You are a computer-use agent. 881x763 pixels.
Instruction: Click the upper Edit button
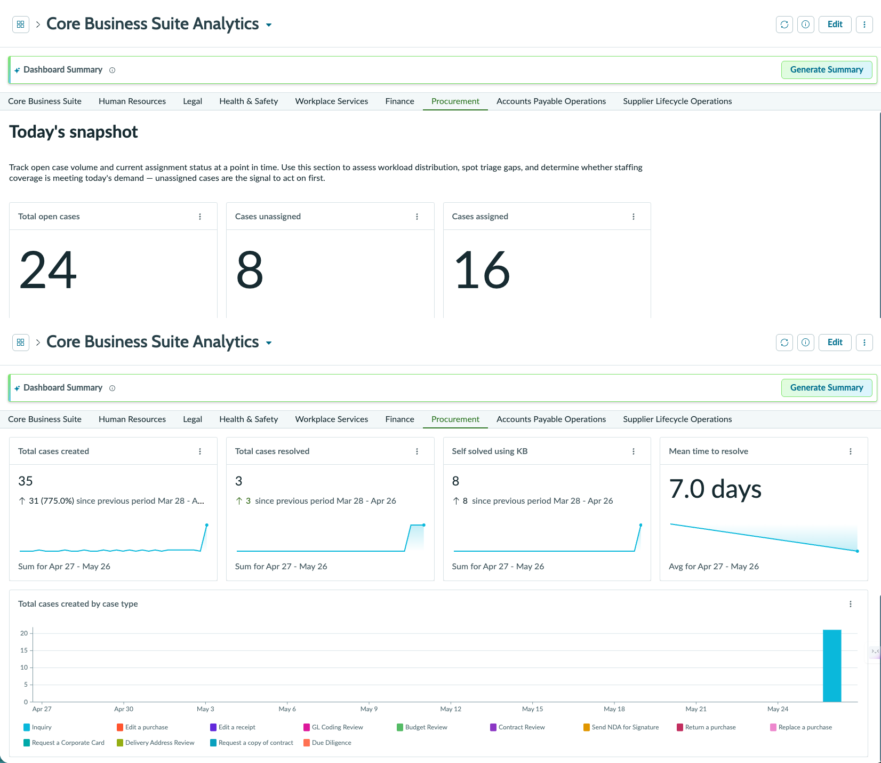pyautogui.click(x=835, y=25)
